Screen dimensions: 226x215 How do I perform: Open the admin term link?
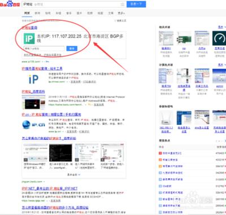(220, 86)
